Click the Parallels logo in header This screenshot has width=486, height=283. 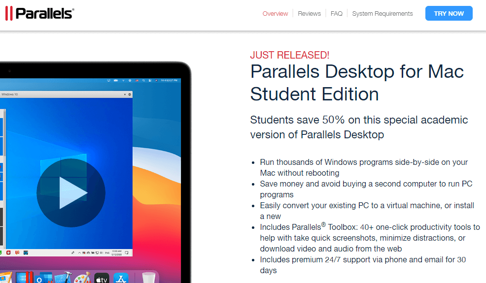click(39, 13)
